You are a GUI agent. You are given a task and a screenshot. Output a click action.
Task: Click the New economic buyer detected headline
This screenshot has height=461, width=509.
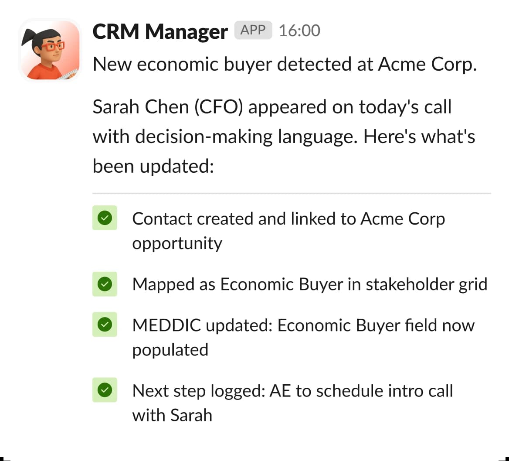pyautogui.click(x=233, y=65)
